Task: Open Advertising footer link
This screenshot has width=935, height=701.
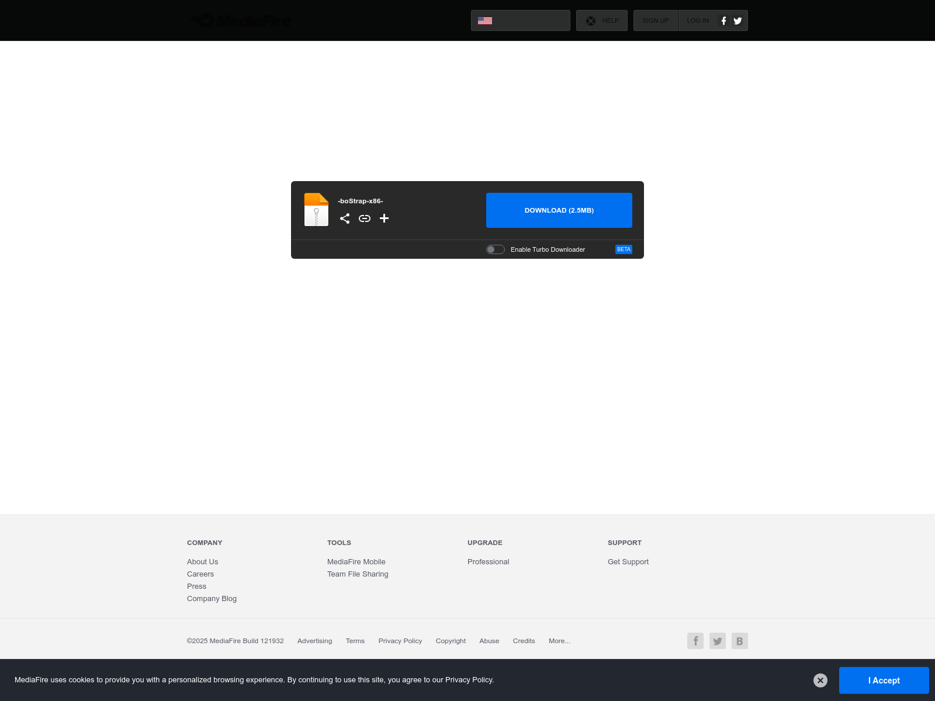Action: 314,641
